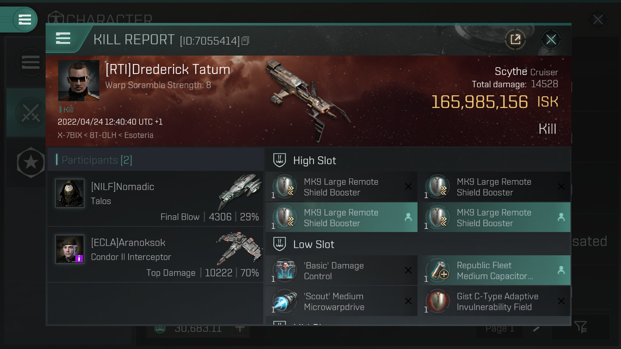This screenshot has height=349, width=621.
Task: Open Aranoksok's participant portrait
Action: [x=70, y=249]
